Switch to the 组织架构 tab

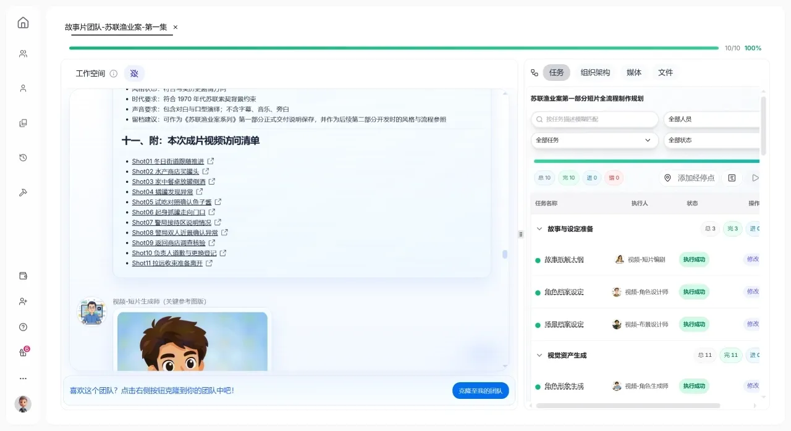click(x=595, y=73)
